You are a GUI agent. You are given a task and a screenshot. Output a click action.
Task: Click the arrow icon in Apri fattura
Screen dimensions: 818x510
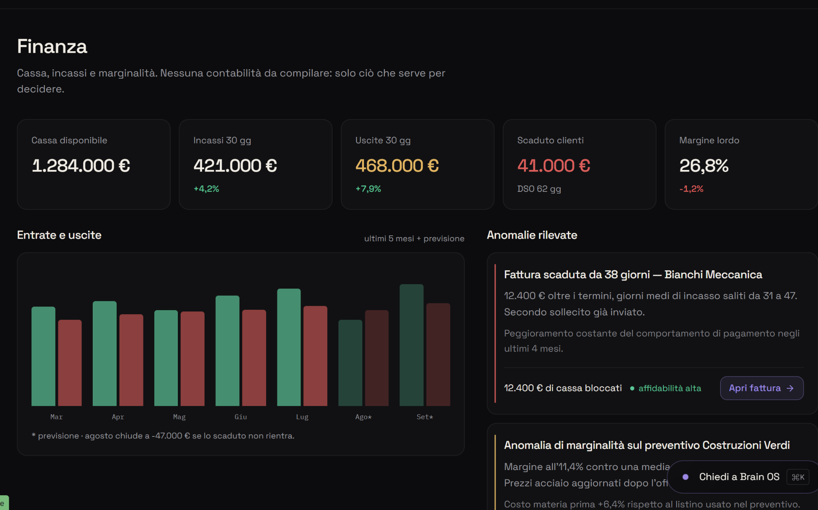[x=790, y=388]
